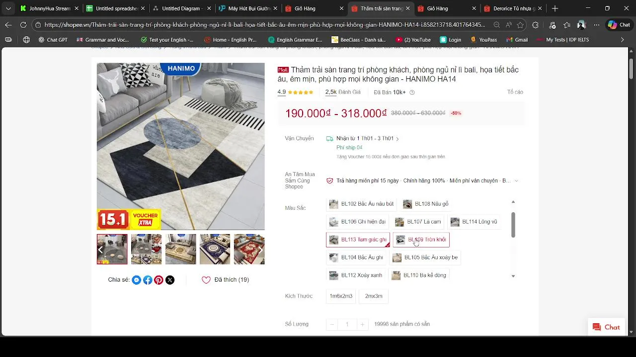Click the heart icon to like product
This screenshot has height=357, width=636.
[x=206, y=280]
